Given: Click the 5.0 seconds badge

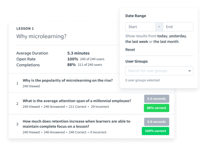Looking at the screenshot, I should point(157,99).
